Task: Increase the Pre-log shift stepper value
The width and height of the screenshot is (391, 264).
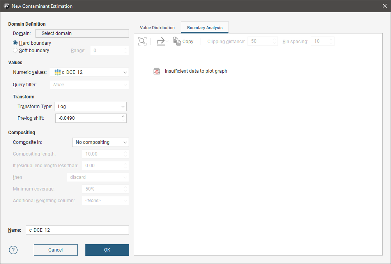Action: pos(124,116)
